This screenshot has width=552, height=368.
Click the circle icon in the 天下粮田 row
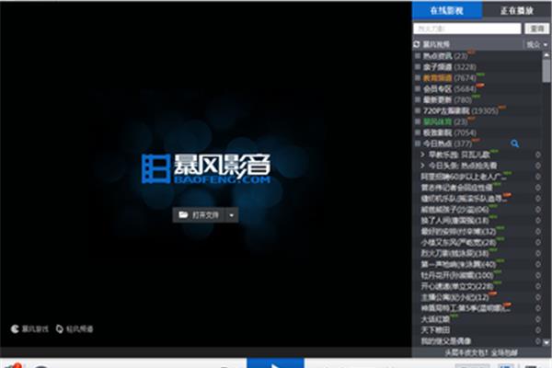pos(538,330)
